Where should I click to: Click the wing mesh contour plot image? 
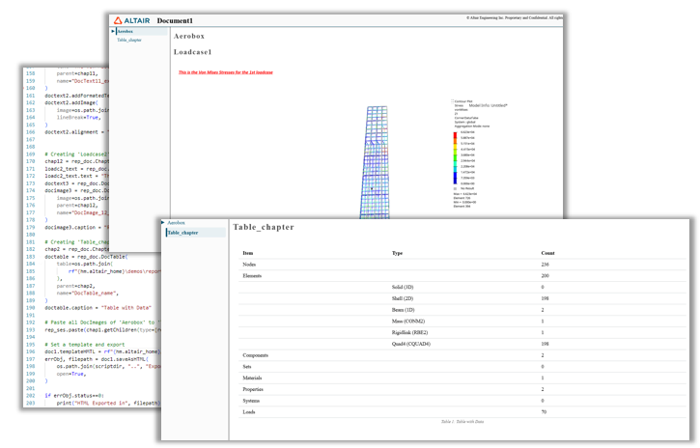[x=375, y=162]
